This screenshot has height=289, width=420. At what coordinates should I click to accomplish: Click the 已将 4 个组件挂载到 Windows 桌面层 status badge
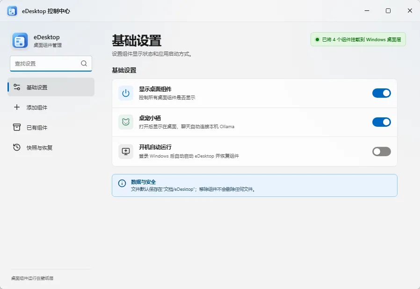(358, 39)
